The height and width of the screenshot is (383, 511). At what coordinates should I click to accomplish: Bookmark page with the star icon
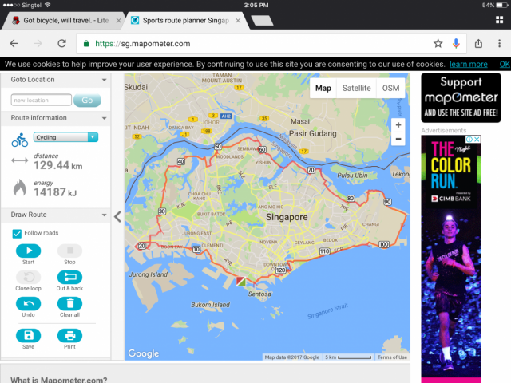pyautogui.click(x=438, y=43)
